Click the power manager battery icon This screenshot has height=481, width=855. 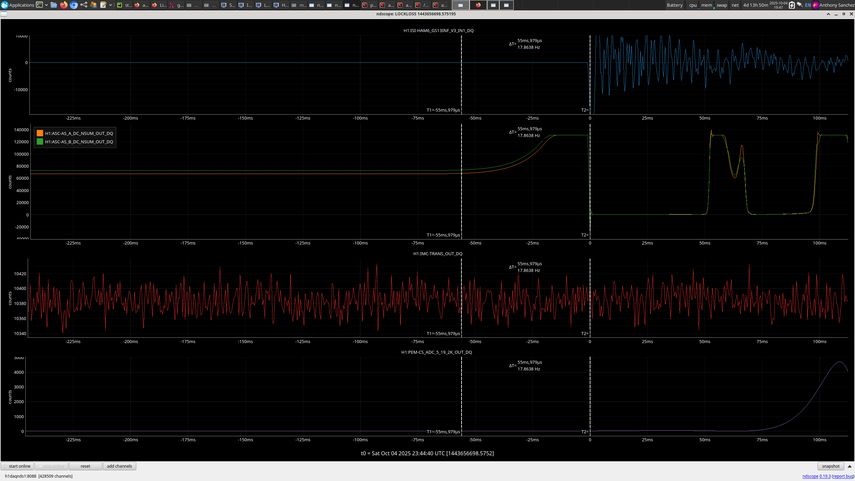click(792, 5)
